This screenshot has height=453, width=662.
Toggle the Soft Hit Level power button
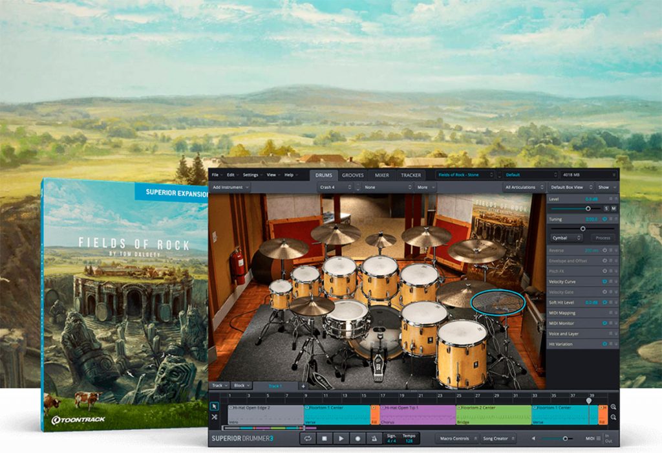604,303
